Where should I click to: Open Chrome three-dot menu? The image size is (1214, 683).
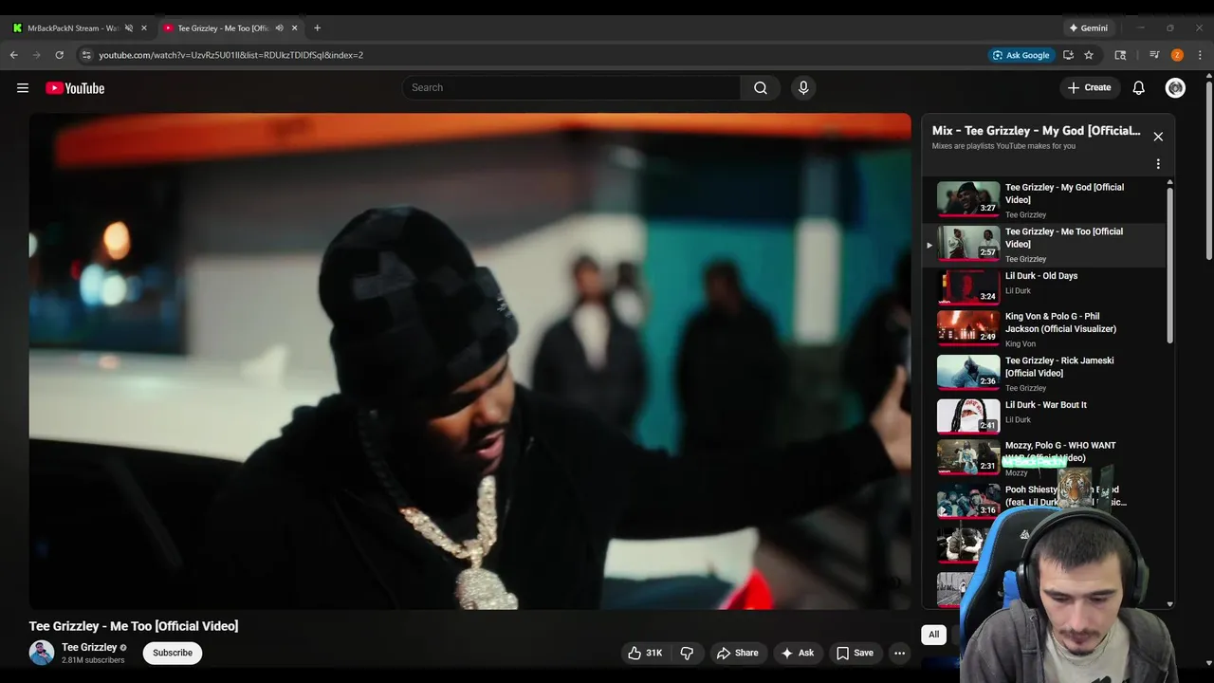click(x=1200, y=55)
